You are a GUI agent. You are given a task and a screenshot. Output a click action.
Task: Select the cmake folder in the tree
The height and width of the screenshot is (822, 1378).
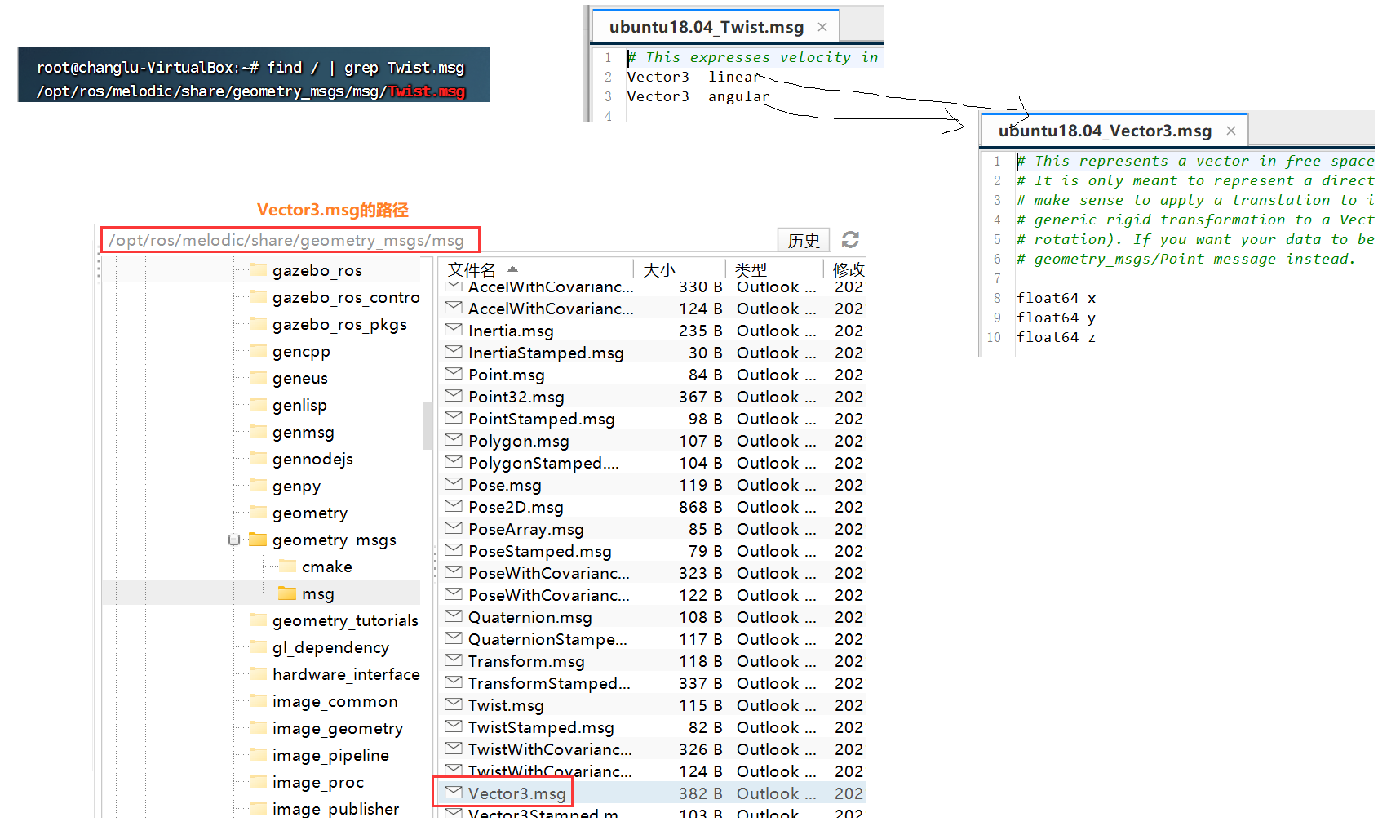point(326,567)
